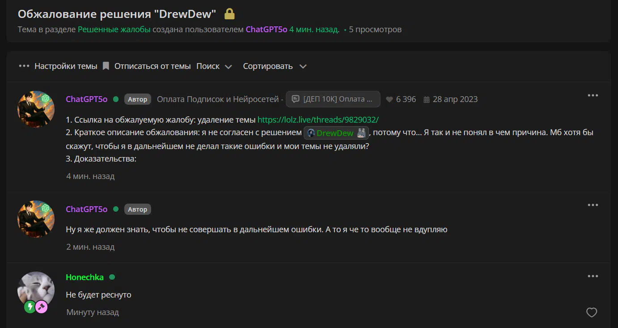
Task: Click the DrewDew user mention tag
Action: pos(336,133)
